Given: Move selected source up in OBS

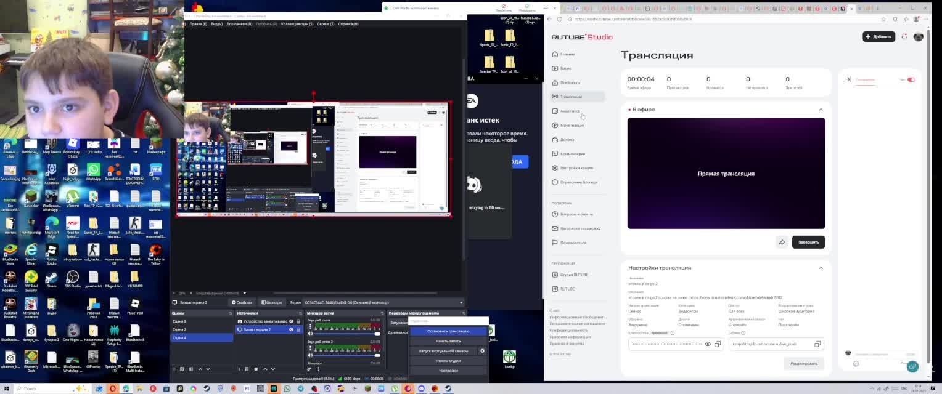Looking at the screenshot, I should coord(265,369).
